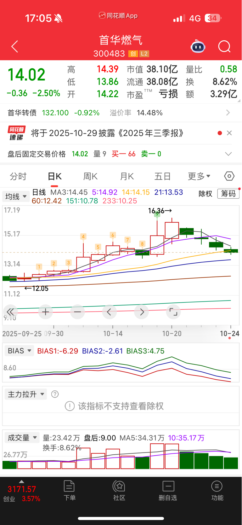
Task: Open the search magnifier icon
Action: (224, 47)
